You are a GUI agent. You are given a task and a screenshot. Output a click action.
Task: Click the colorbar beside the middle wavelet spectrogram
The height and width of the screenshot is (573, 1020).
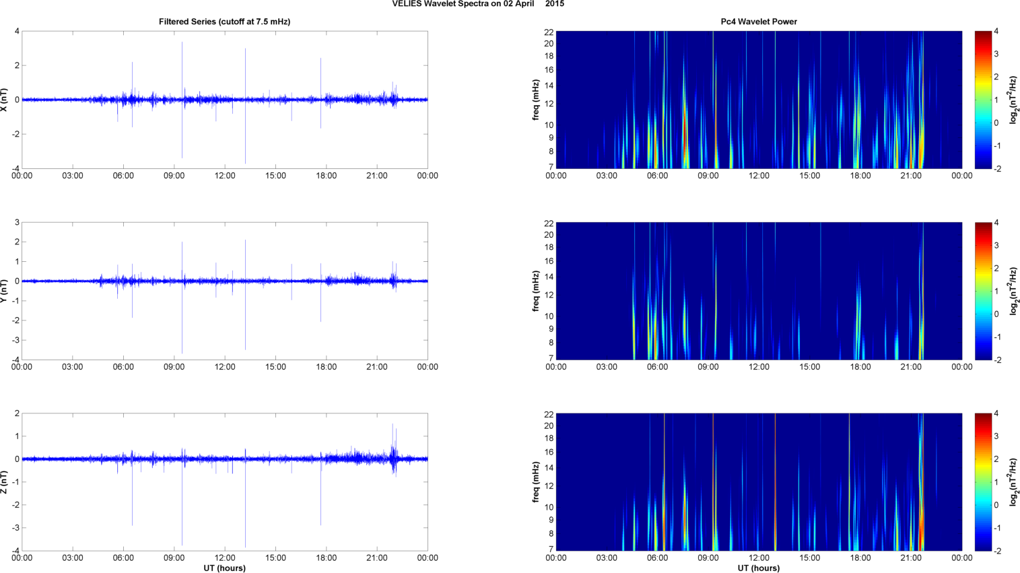click(983, 291)
